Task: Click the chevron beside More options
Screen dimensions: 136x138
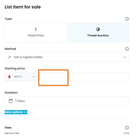Action: coord(25,112)
